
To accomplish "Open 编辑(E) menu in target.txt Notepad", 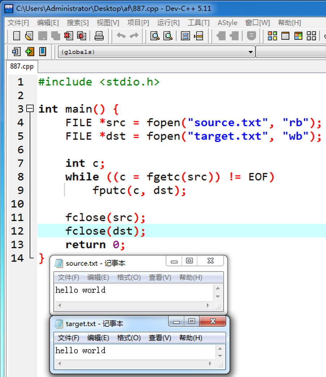I will [98, 338].
